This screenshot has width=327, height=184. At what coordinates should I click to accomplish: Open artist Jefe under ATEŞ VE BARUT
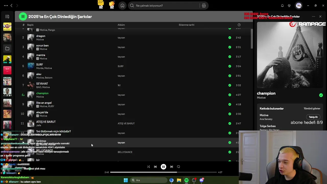tap(39, 125)
